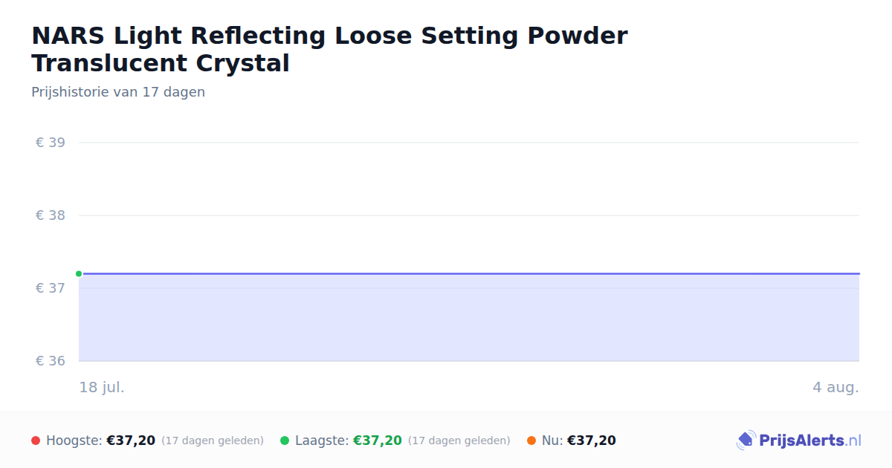Select the Nu €37,20 current price
The image size is (892, 468).
pos(592,441)
